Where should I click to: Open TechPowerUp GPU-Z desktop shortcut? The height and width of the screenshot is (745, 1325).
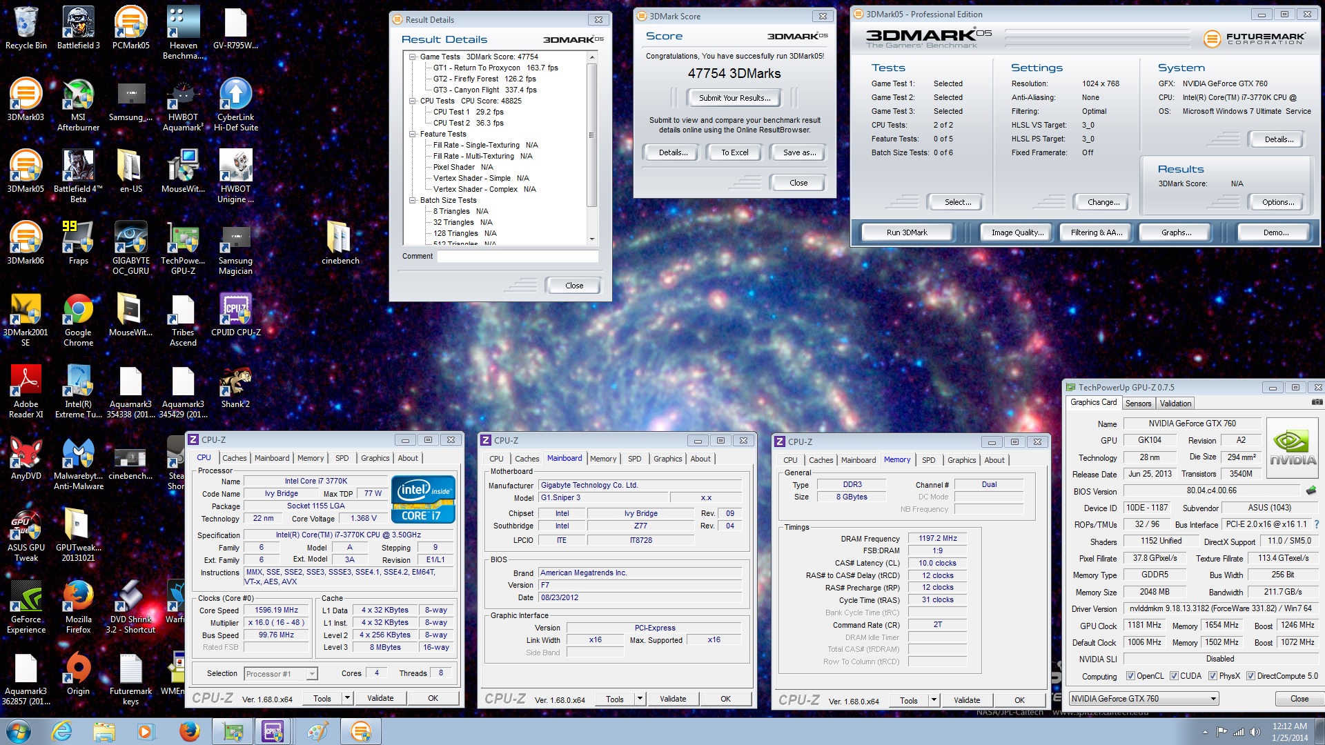(x=183, y=248)
